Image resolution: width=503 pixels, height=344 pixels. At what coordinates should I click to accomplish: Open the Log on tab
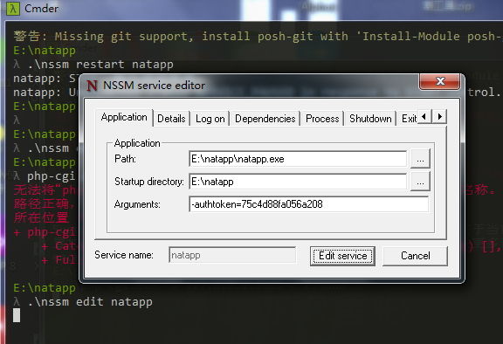[x=210, y=119]
